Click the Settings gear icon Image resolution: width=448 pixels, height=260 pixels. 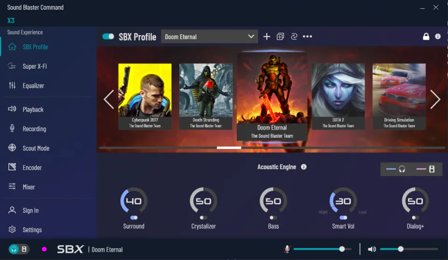tap(12, 230)
